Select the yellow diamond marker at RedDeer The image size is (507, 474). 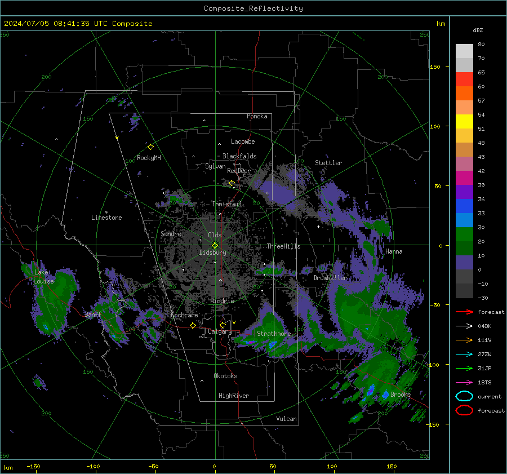232,183
